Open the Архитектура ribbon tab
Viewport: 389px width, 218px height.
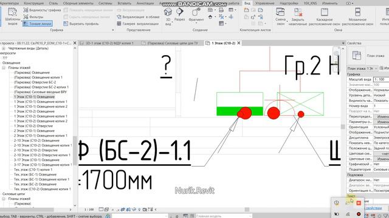point(10,3)
